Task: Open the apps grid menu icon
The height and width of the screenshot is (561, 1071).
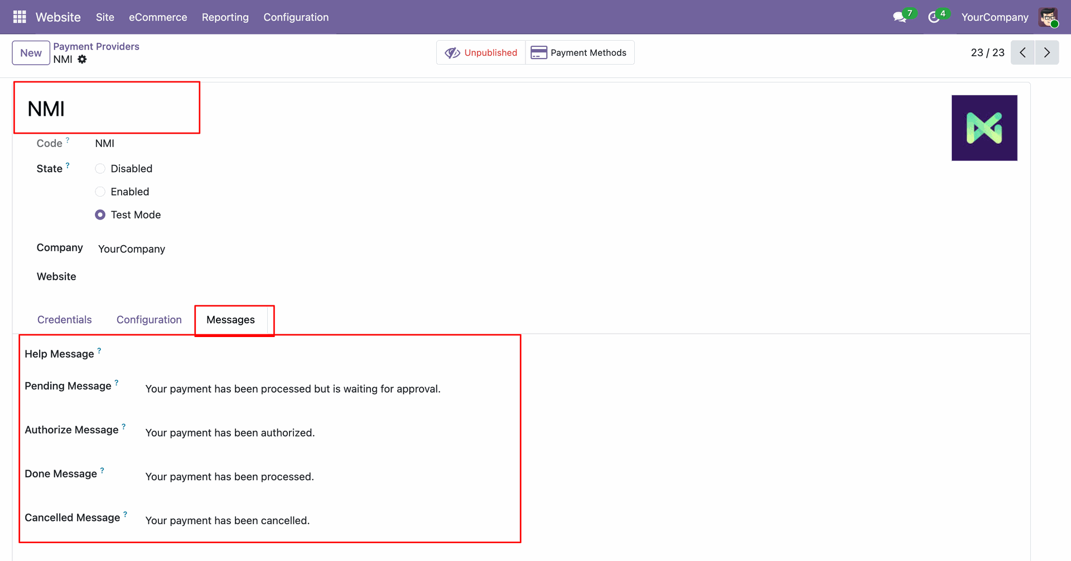Action: point(20,17)
